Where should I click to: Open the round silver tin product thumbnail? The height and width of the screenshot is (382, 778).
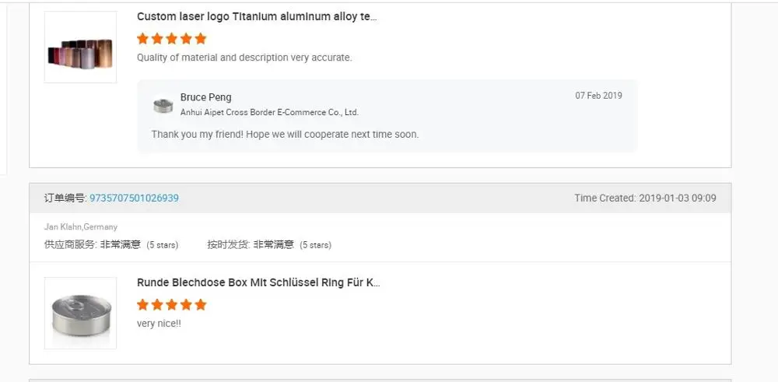(80, 313)
